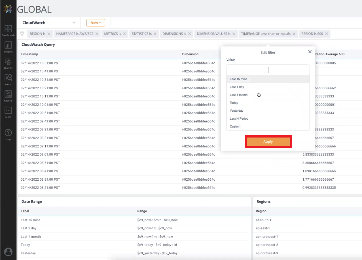Sort by Dimension column header
Viewport: 362px width, 260px height.
coord(190,54)
